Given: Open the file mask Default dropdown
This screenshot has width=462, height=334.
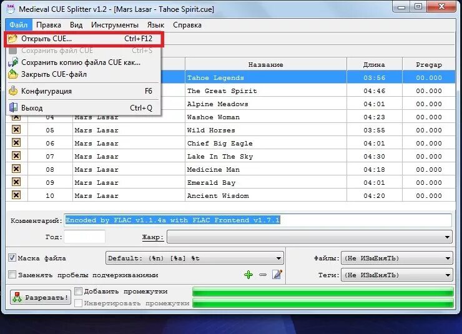Looking at the screenshot, I should click(194, 258).
